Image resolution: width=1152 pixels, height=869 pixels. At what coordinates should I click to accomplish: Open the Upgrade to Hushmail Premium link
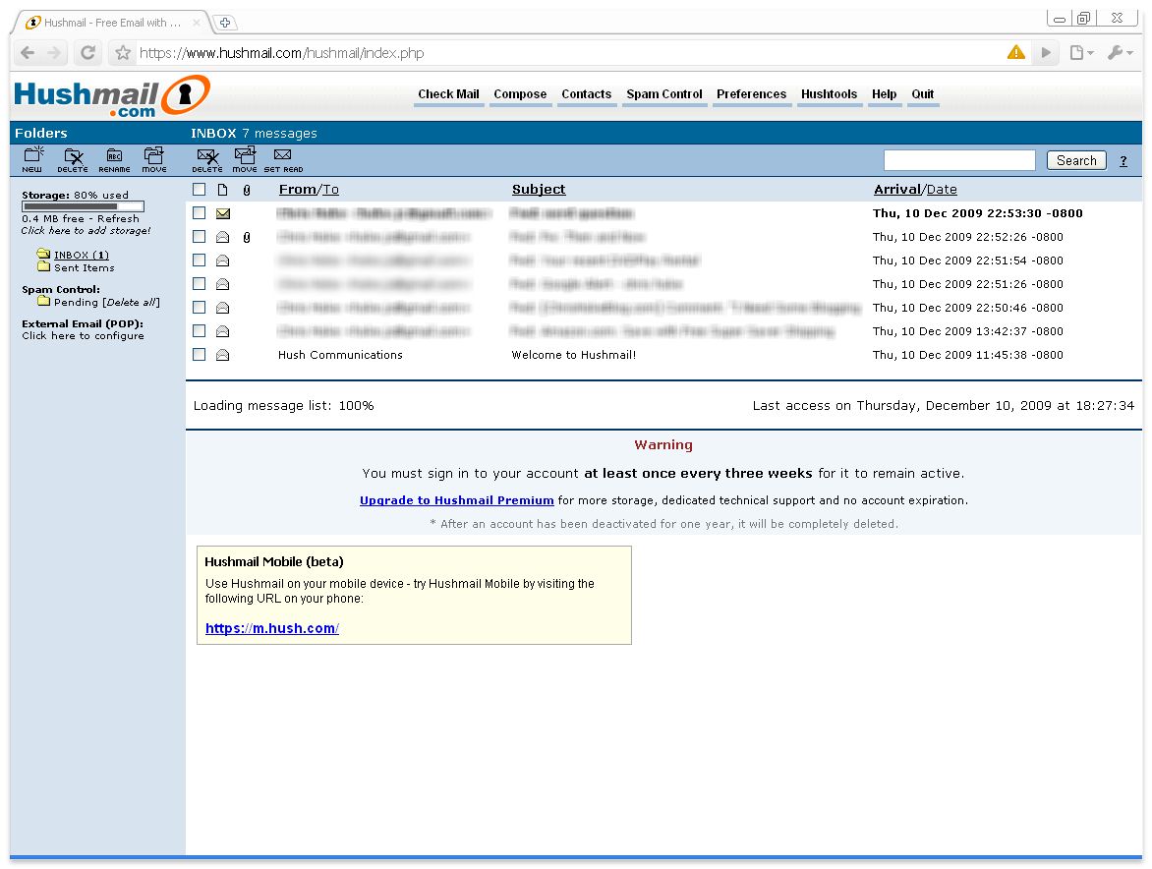pos(456,500)
